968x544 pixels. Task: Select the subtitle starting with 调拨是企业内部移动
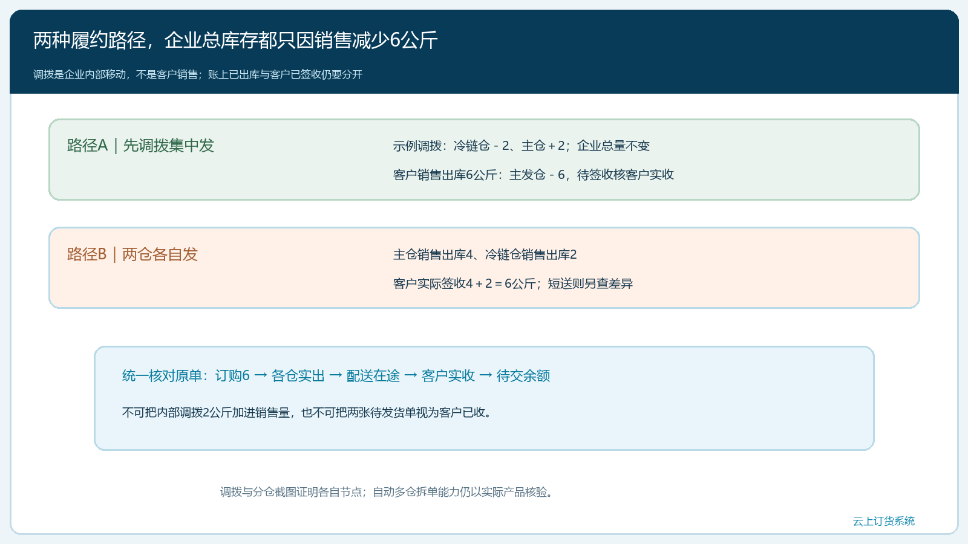tap(198, 74)
